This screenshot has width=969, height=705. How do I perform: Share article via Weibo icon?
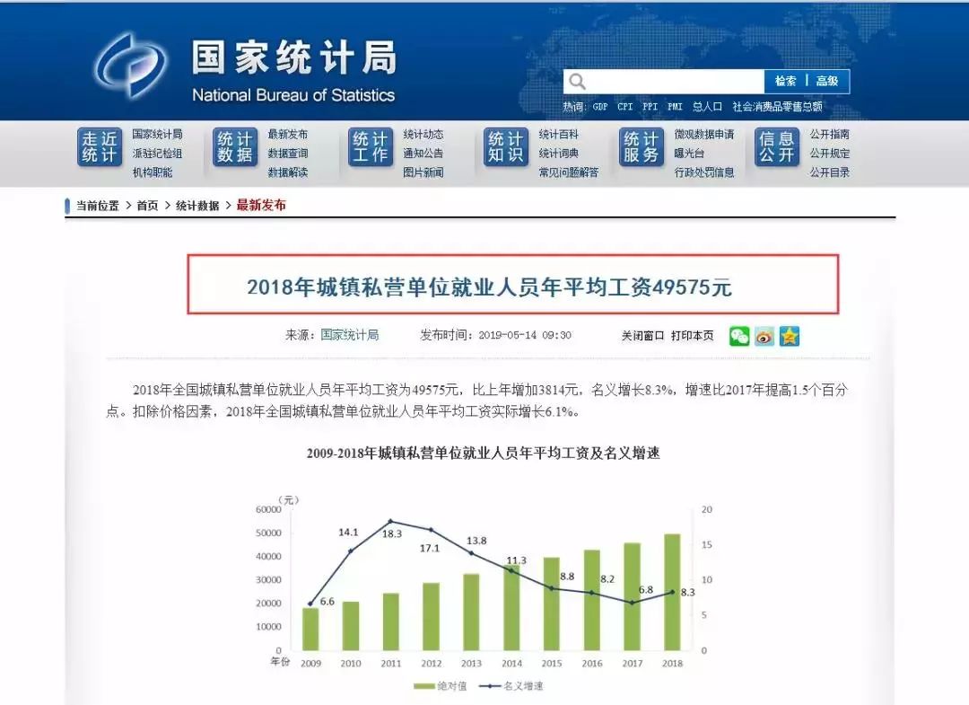pyautogui.click(x=764, y=336)
